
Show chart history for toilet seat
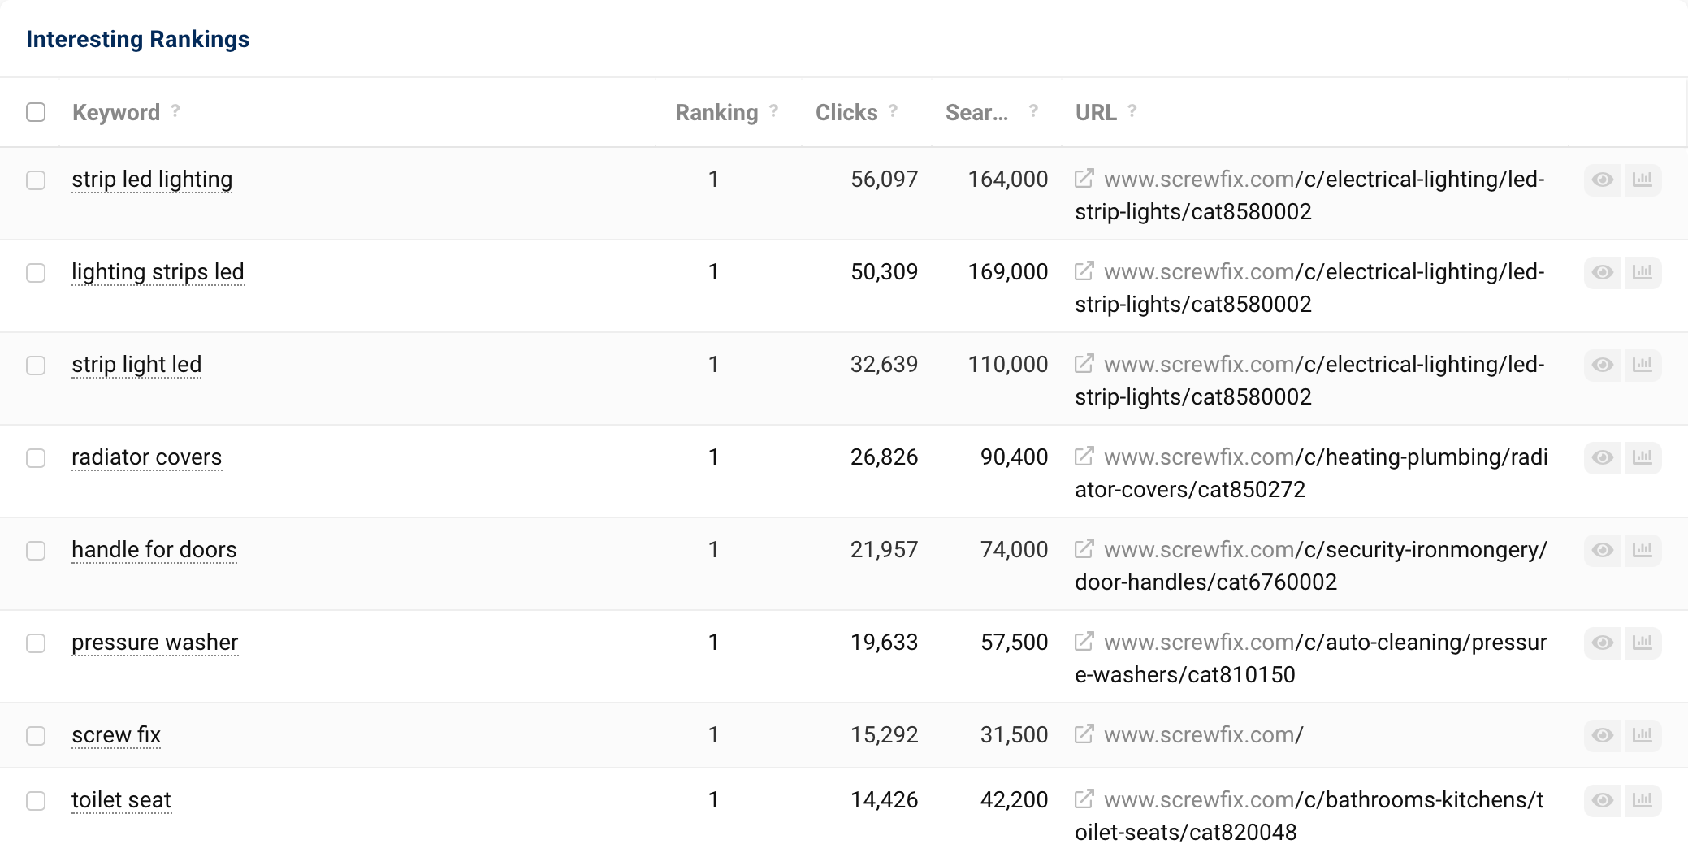tap(1643, 800)
